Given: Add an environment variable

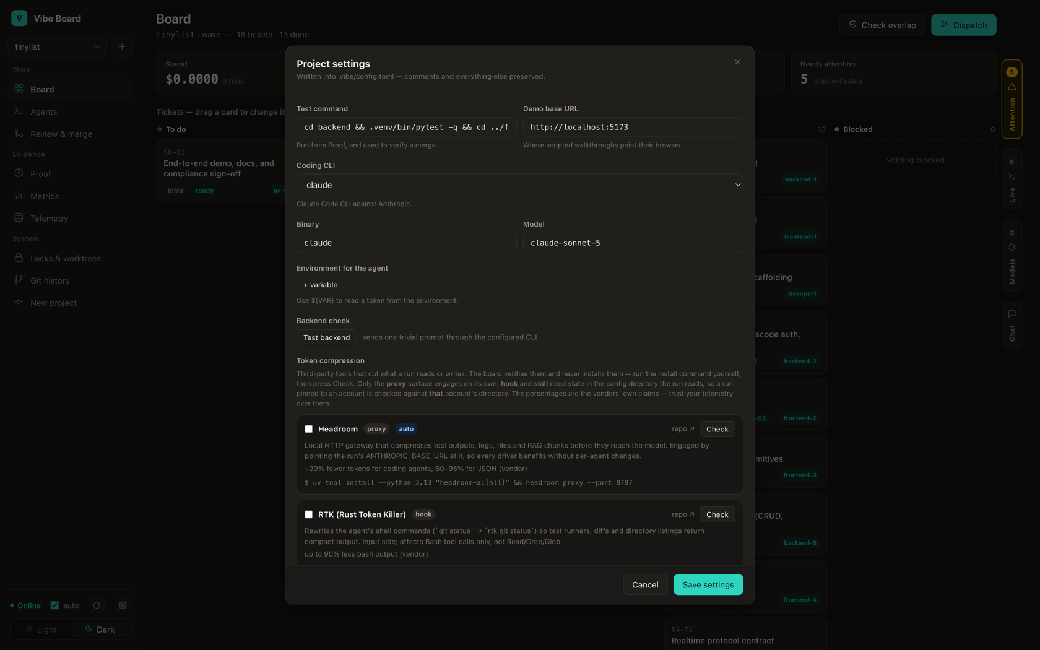Looking at the screenshot, I should pos(320,285).
